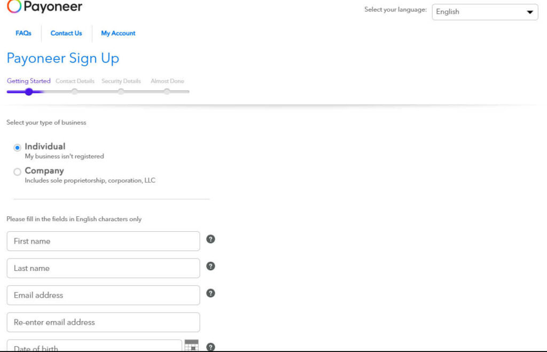Open the language selection dropdown
This screenshot has height=352, width=547.
485,12
